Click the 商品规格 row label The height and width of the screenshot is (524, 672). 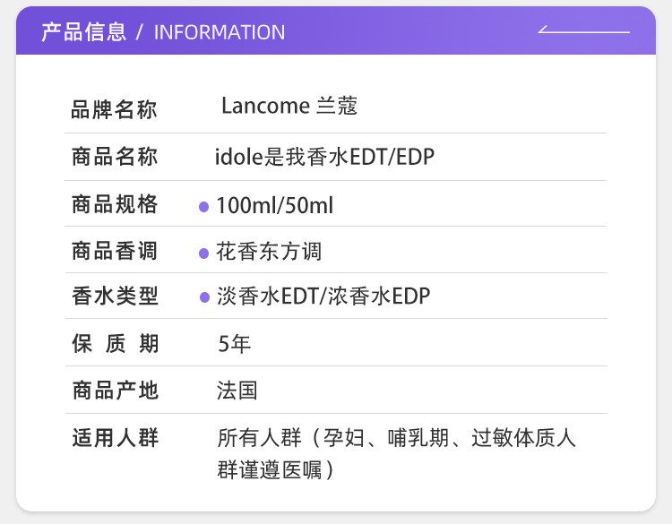(114, 205)
